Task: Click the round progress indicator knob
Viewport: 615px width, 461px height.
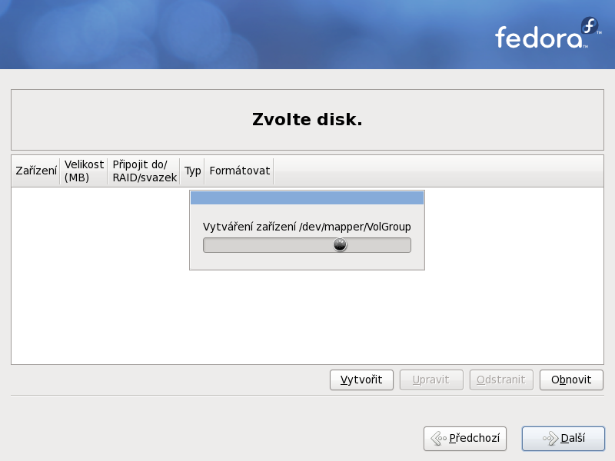Action: 340,244
